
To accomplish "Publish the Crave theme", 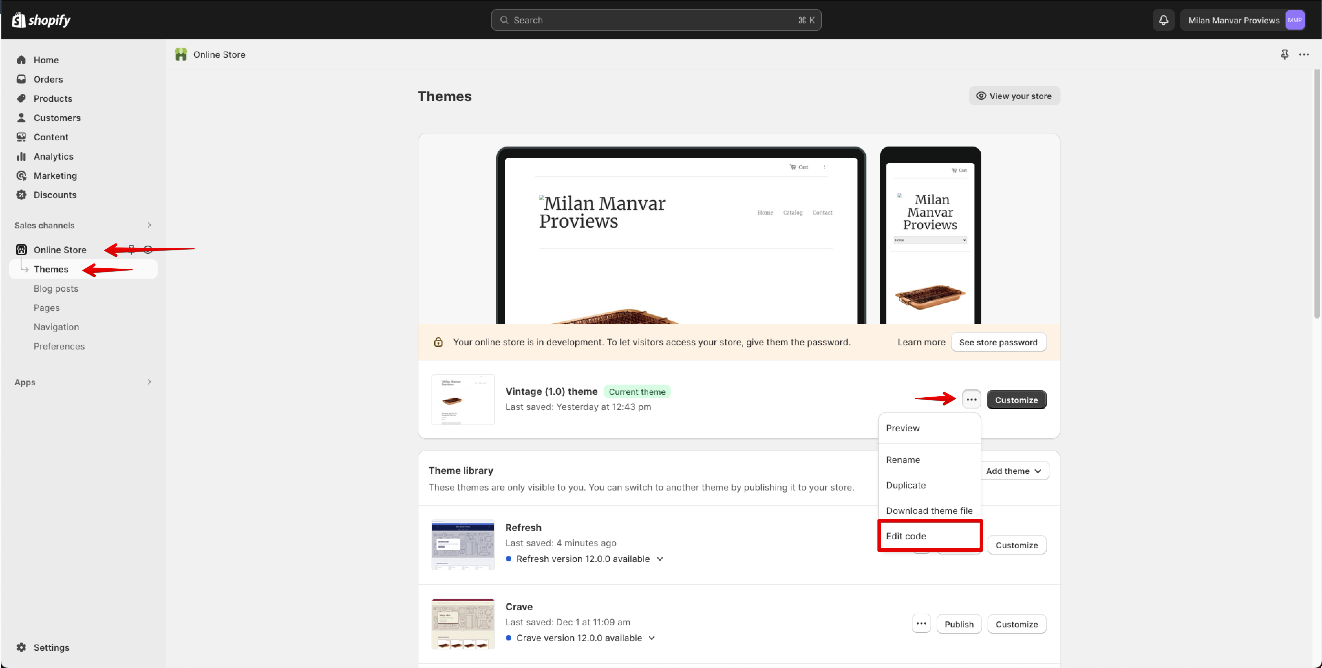I will coord(959,624).
